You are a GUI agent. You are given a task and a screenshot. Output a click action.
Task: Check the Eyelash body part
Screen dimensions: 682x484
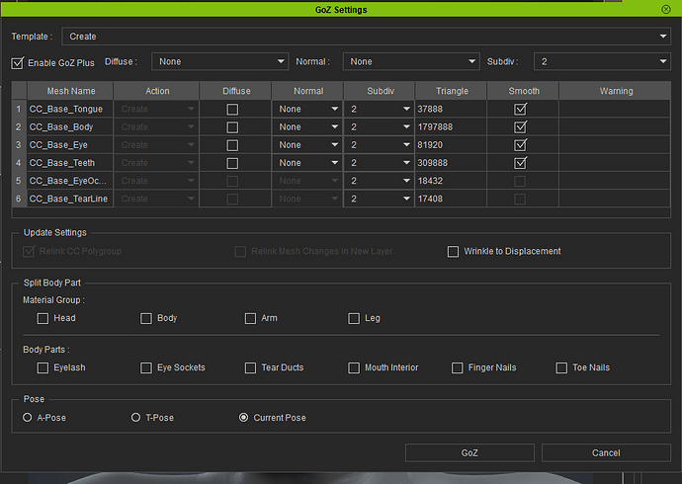pos(43,368)
